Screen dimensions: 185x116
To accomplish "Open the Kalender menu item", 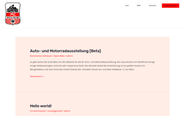I will [152, 6].
